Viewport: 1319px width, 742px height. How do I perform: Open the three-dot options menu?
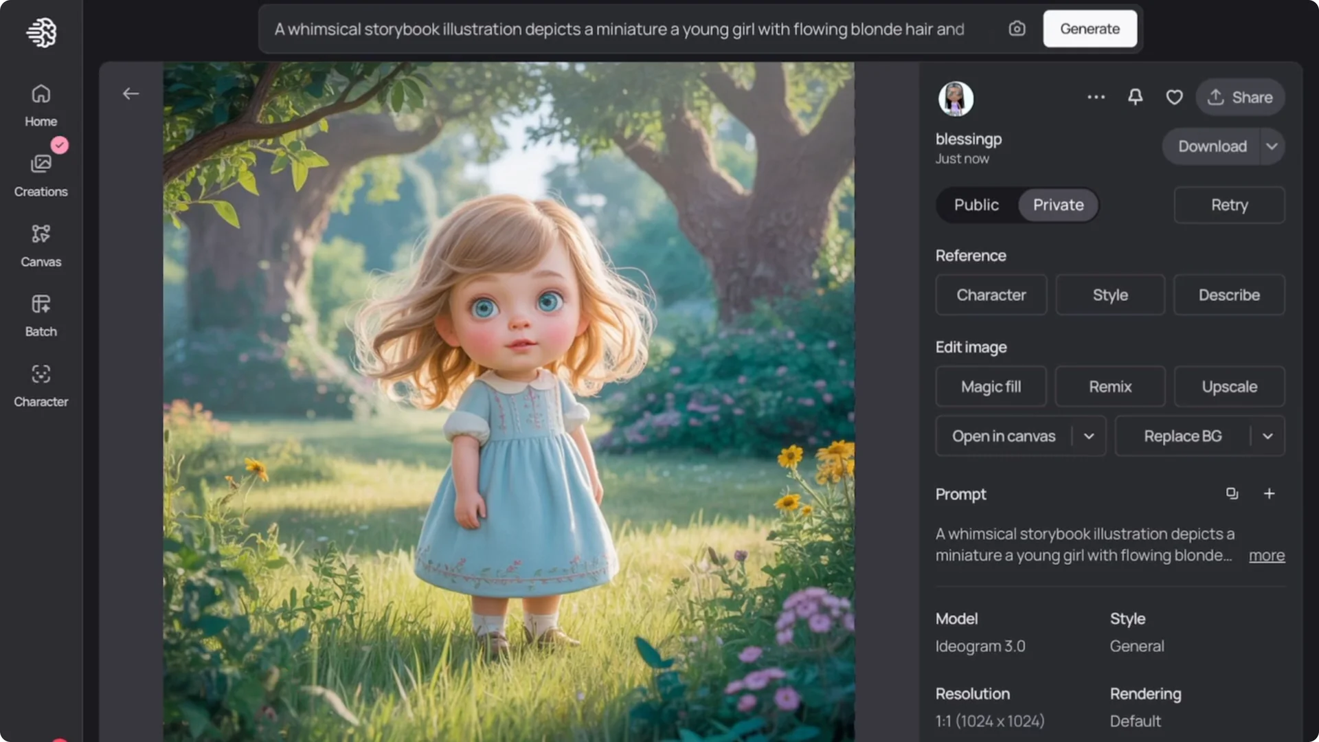(1096, 97)
